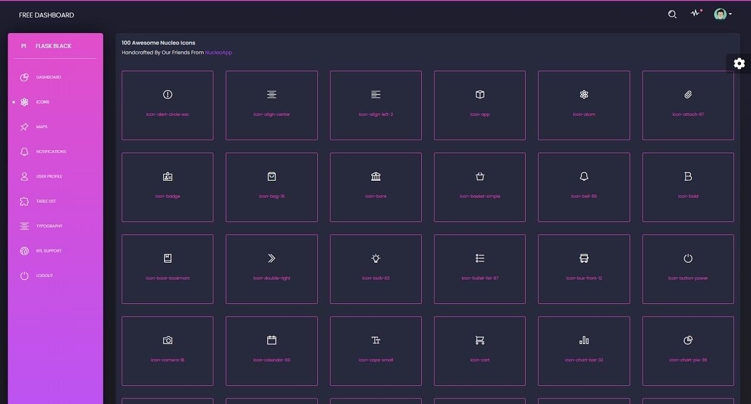Select the icon-bank tile
This screenshot has width=751, height=404.
(x=375, y=186)
